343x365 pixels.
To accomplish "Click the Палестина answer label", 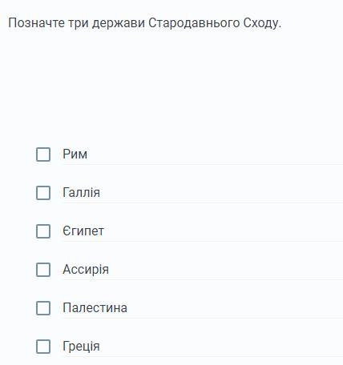I will click(x=95, y=308).
